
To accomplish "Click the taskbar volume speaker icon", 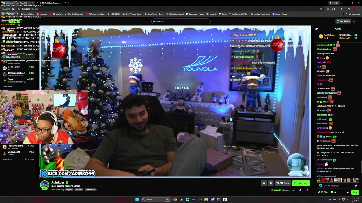I will (x=347, y=200).
